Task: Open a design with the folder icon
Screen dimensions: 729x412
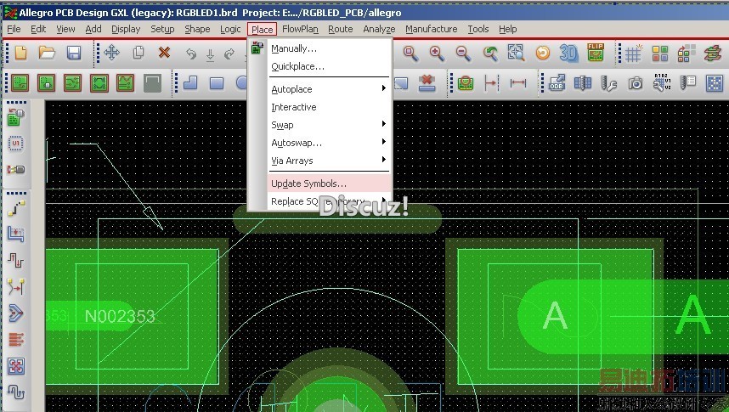Action: click(47, 53)
